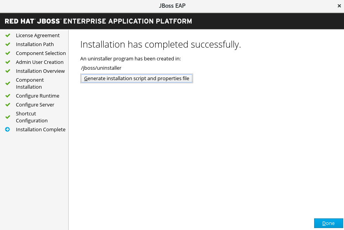Image resolution: width=344 pixels, height=230 pixels.
Task: Select the Admin User Creation step label
Action: (x=40, y=62)
